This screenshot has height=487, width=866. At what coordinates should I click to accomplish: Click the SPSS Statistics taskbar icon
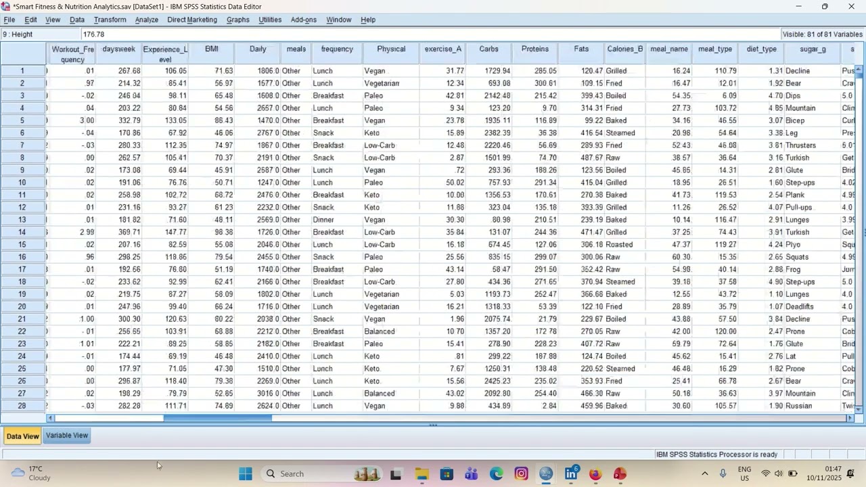(x=546, y=474)
